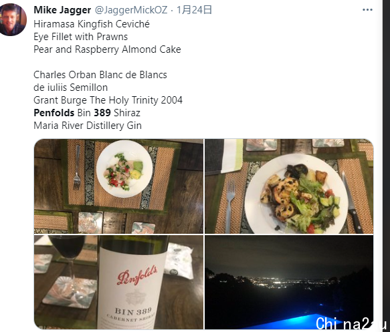Open the tweet date 1月24日
The height and width of the screenshot is (332, 390).
click(x=194, y=10)
